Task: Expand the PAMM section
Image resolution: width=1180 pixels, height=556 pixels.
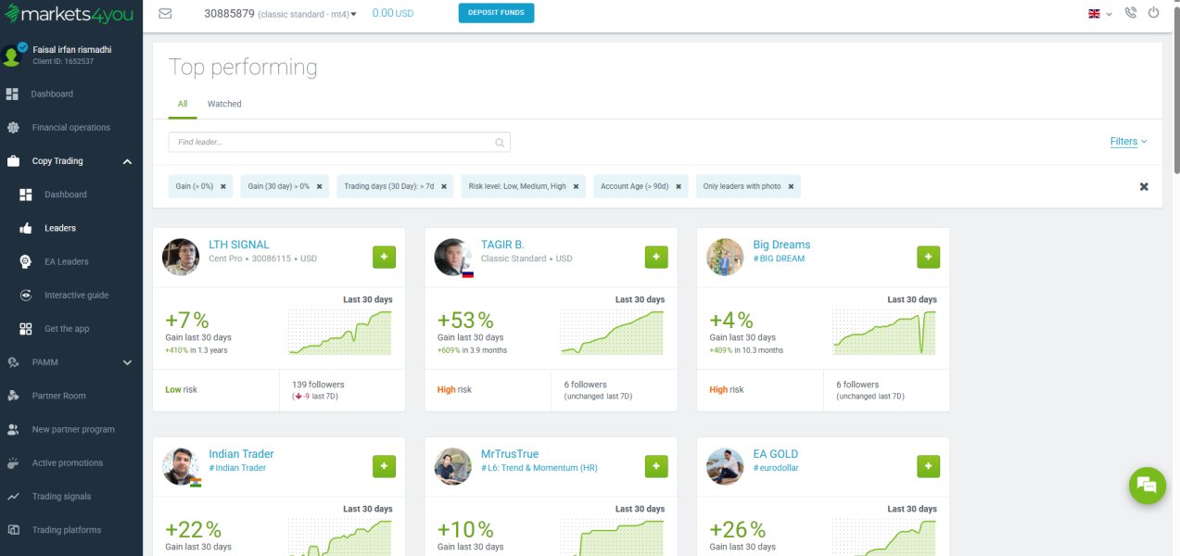Action: click(127, 362)
